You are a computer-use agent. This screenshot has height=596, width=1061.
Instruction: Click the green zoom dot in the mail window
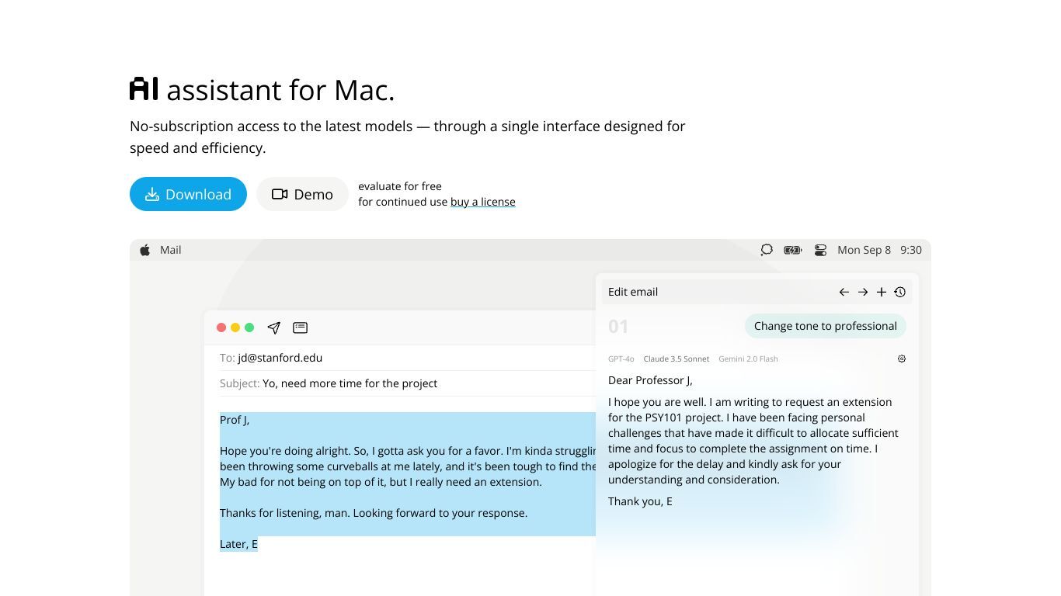pos(249,327)
